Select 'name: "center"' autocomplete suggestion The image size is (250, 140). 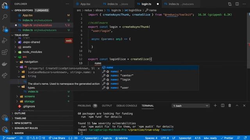click(x=150, y=75)
